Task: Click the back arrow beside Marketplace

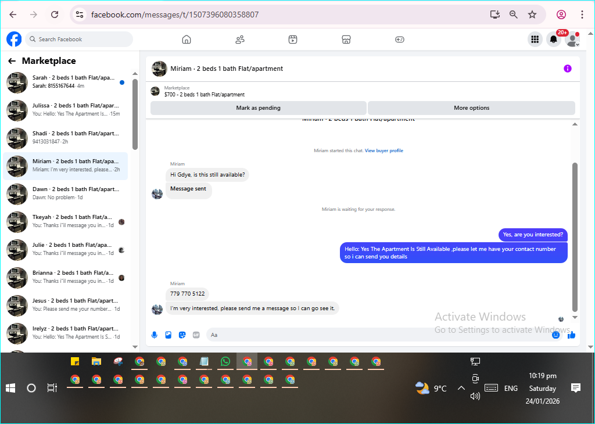Action: click(12, 60)
